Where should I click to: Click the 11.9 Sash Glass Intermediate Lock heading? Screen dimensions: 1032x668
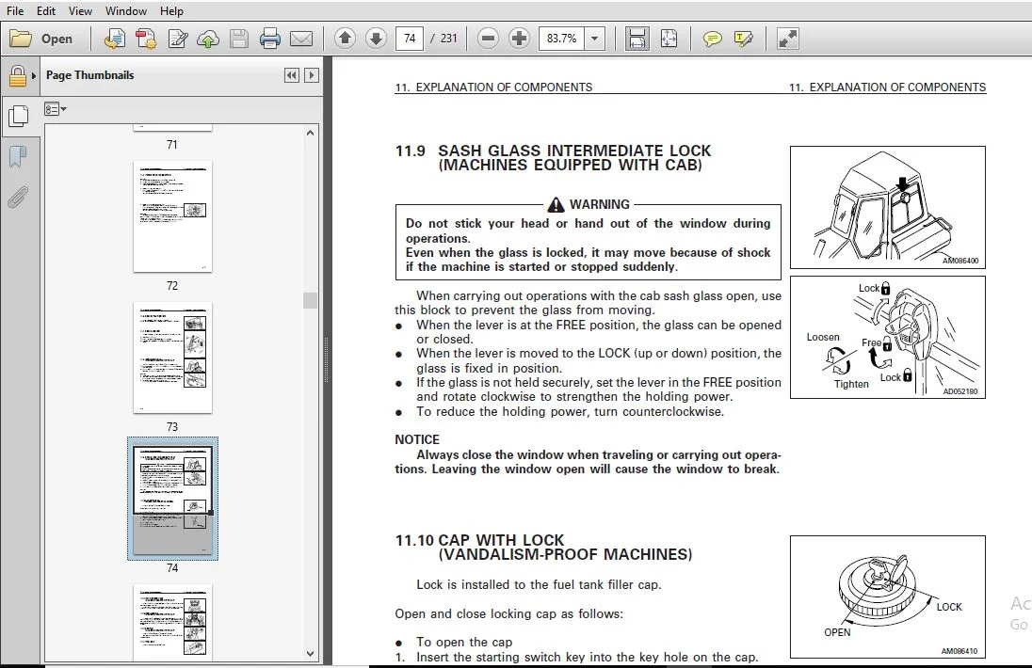pyautogui.click(x=553, y=158)
